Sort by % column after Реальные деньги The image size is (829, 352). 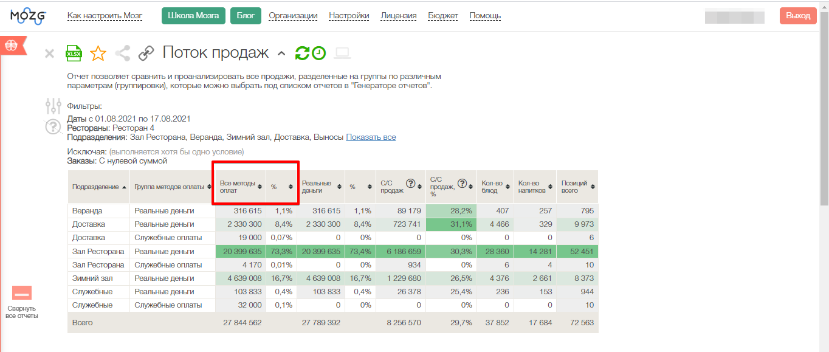360,187
